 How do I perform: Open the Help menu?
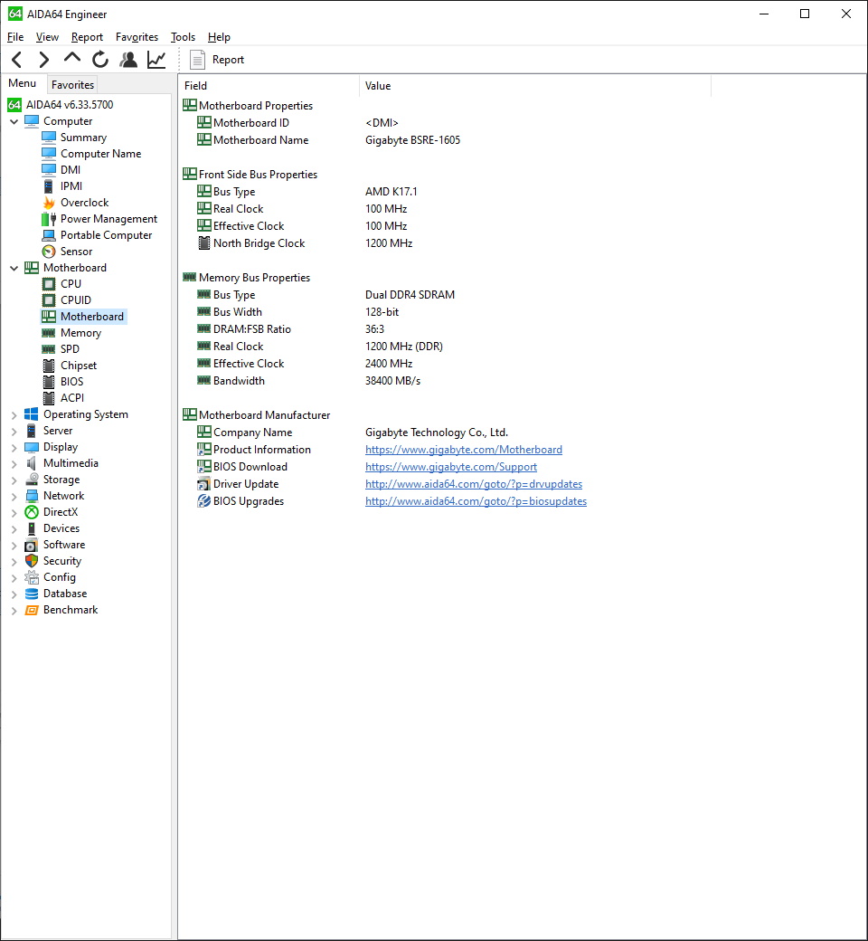coord(219,37)
